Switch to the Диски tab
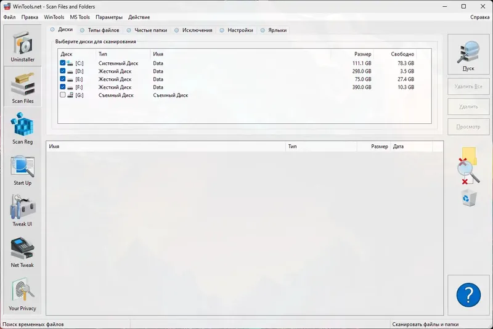The height and width of the screenshot is (329, 493). pyautogui.click(x=62, y=30)
